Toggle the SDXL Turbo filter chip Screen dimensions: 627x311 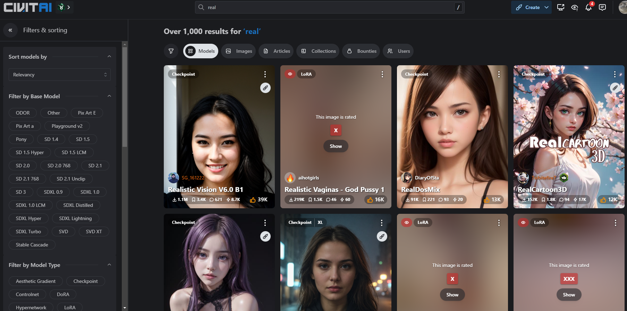(28, 232)
